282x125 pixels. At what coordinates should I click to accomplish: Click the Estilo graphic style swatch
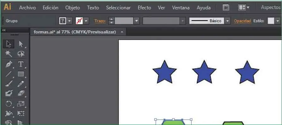click(271, 21)
